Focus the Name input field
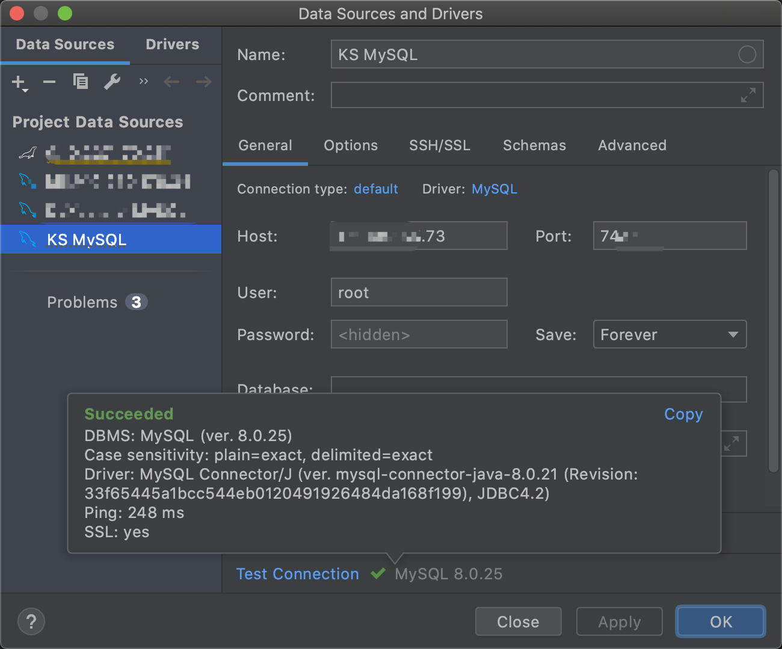Image resolution: width=782 pixels, height=649 pixels. pyautogui.click(x=547, y=55)
